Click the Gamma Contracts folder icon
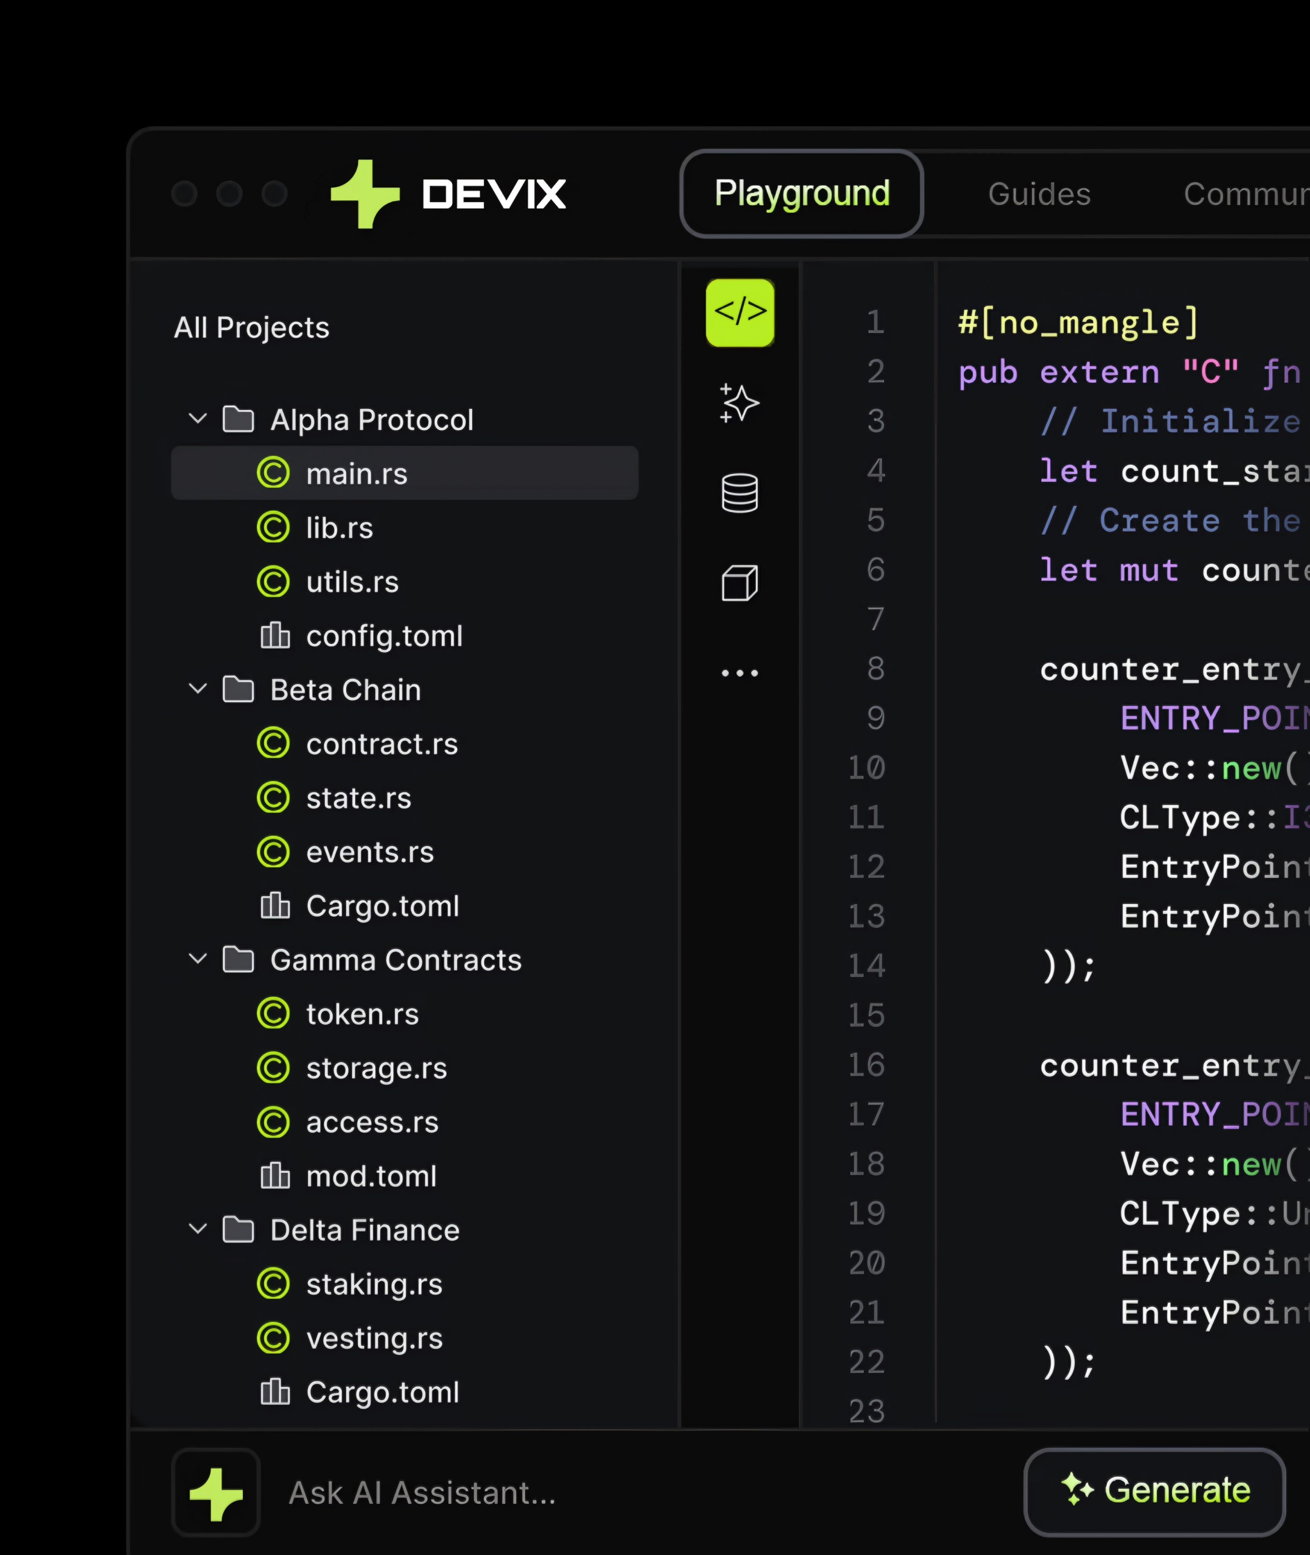The width and height of the screenshot is (1310, 1555). tap(238, 959)
